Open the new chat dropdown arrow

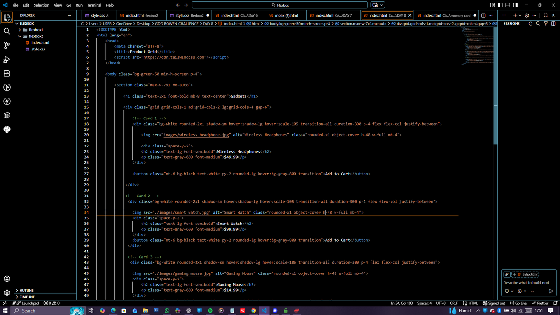520,15
